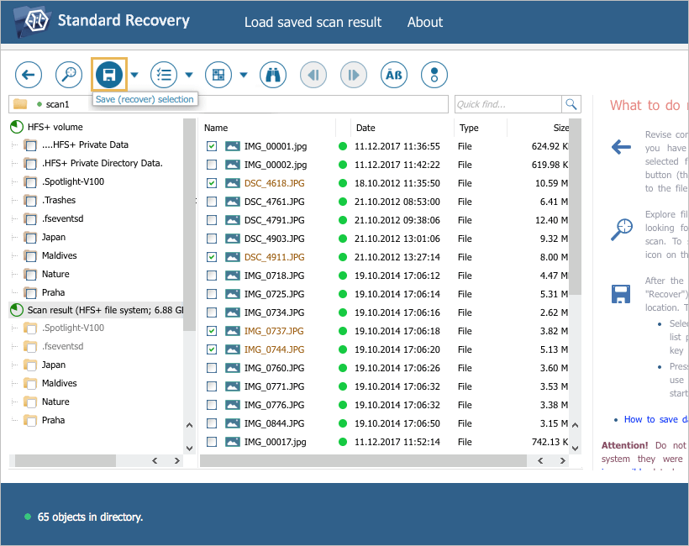Uncheck the IMG_00001.jpg checkbox

(212, 146)
